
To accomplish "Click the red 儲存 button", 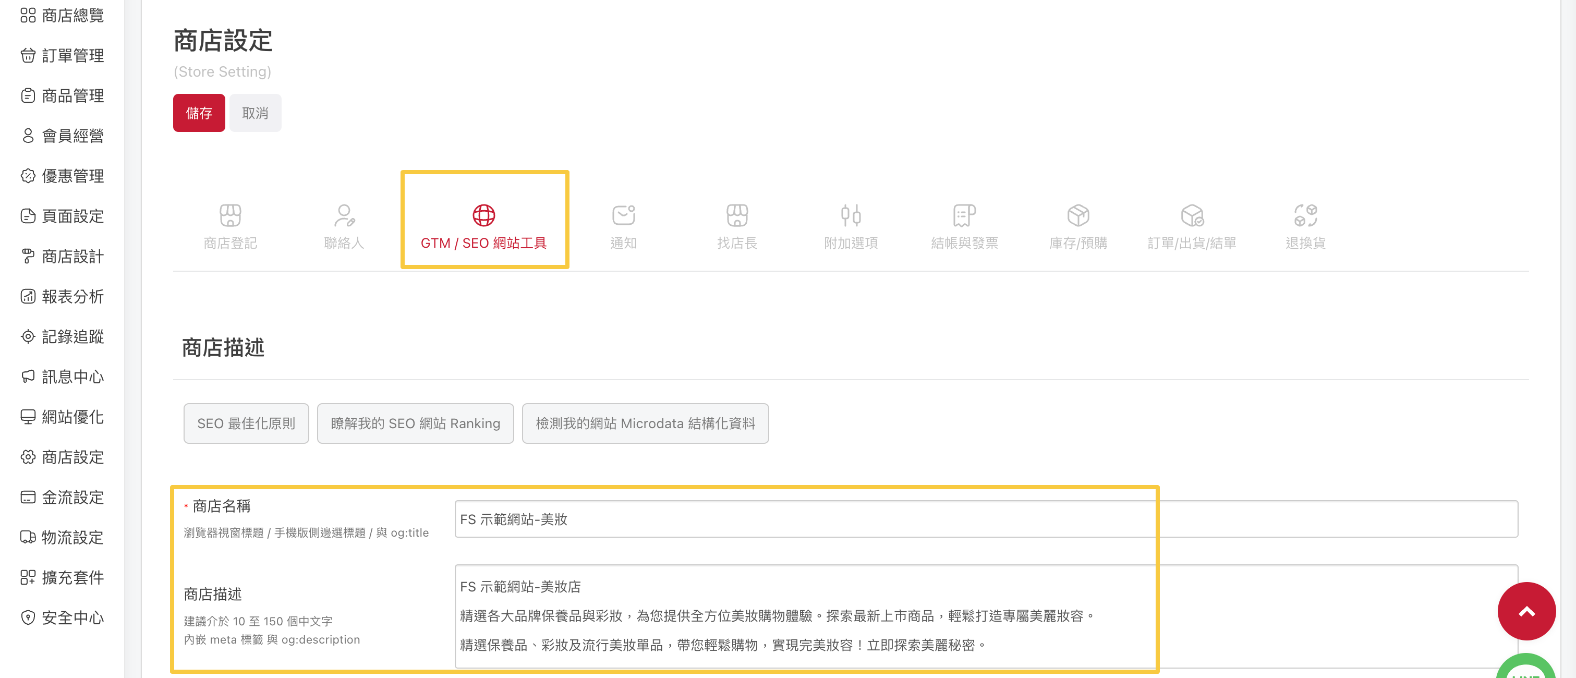I will click(199, 113).
